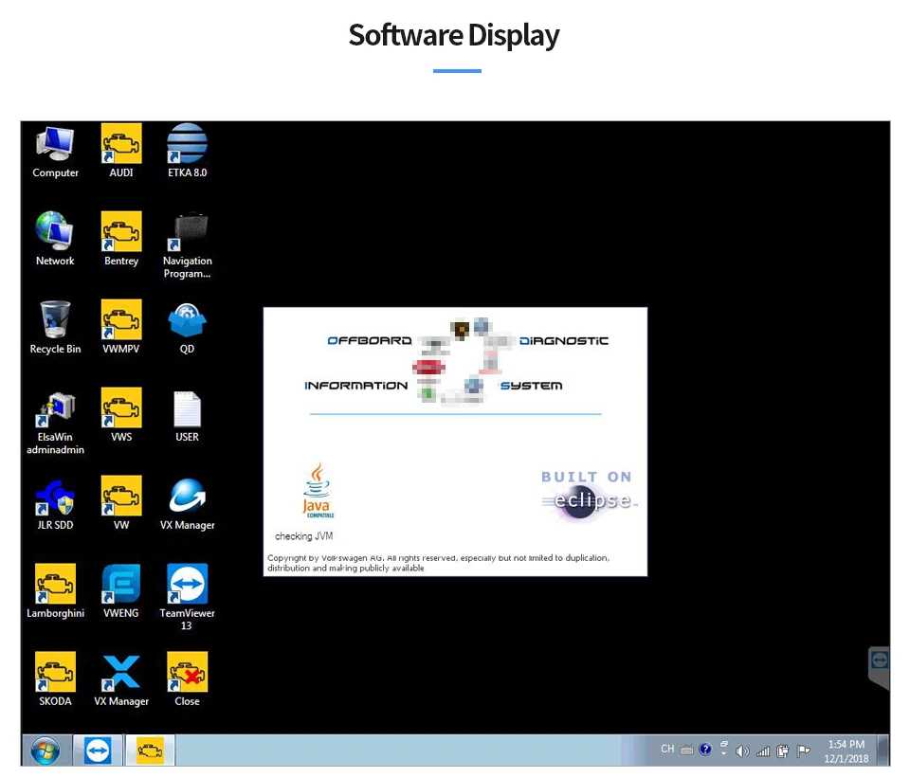The image size is (910, 778).
Task: Open the help question mark tray icon
Action: tap(704, 750)
